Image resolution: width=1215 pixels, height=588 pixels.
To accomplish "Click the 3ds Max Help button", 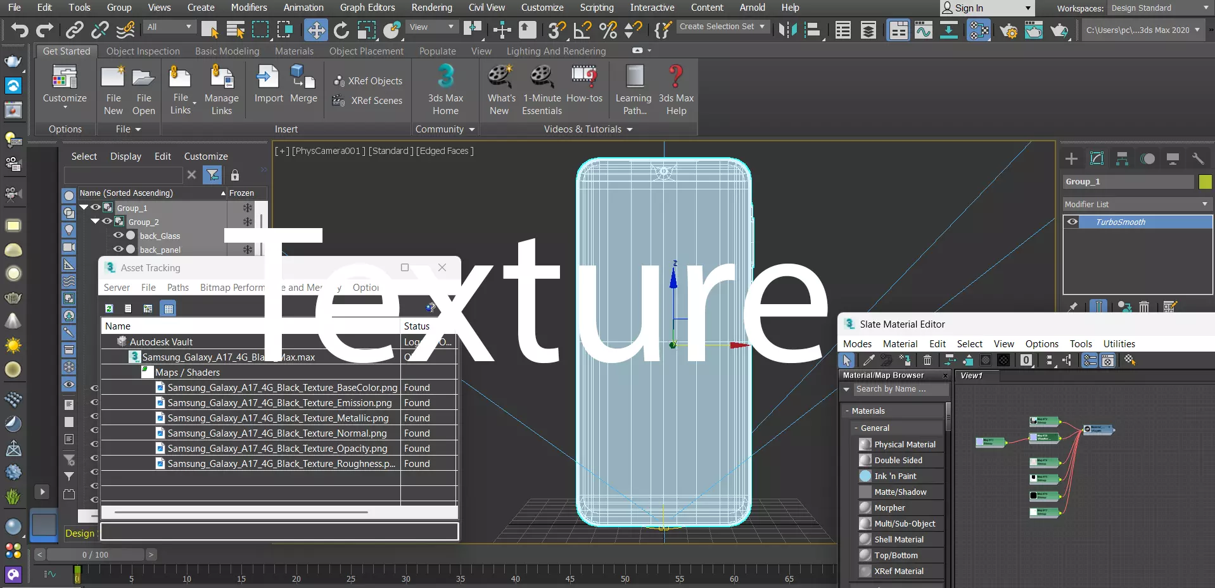I will pos(676,90).
